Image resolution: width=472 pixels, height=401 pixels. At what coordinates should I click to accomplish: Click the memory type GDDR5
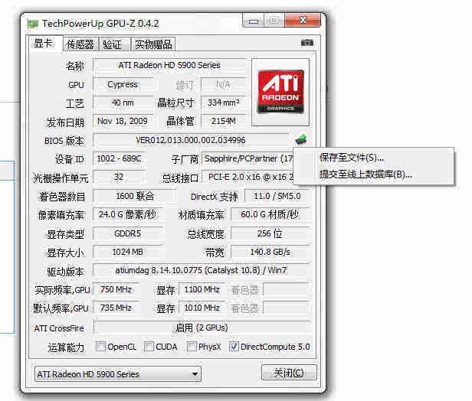pyautogui.click(x=128, y=233)
